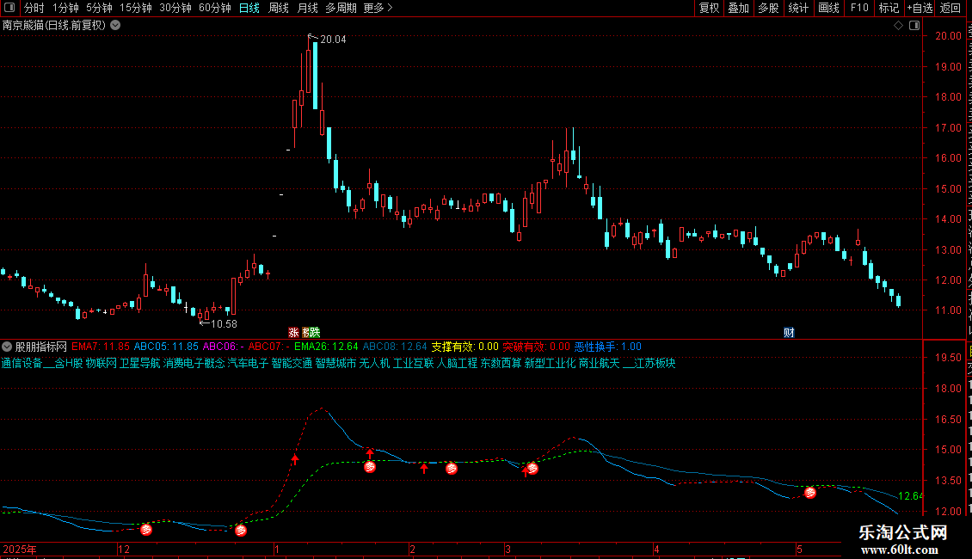Image resolution: width=972 pixels, height=559 pixels.
Task: Click the diamond icon above the chart
Action: [898, 26]
